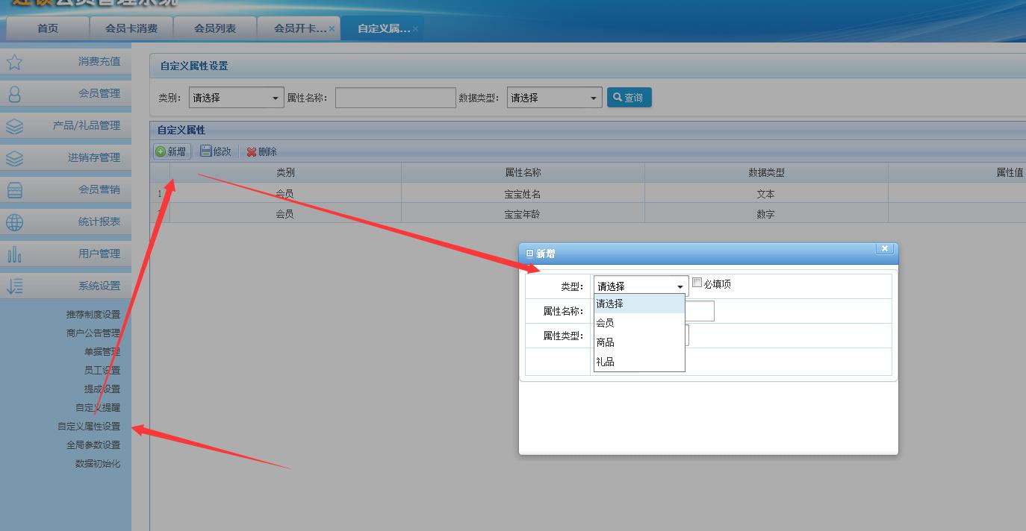Viewport: 1026px width, 531px height.
Task: Click the person icon for 会员管理
Action: point(14,94)
